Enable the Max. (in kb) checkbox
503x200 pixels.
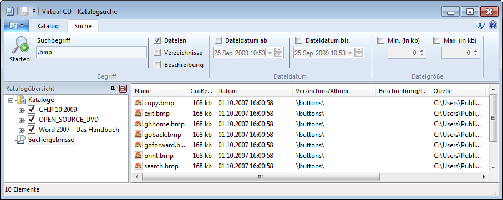(x=436, y=40)
